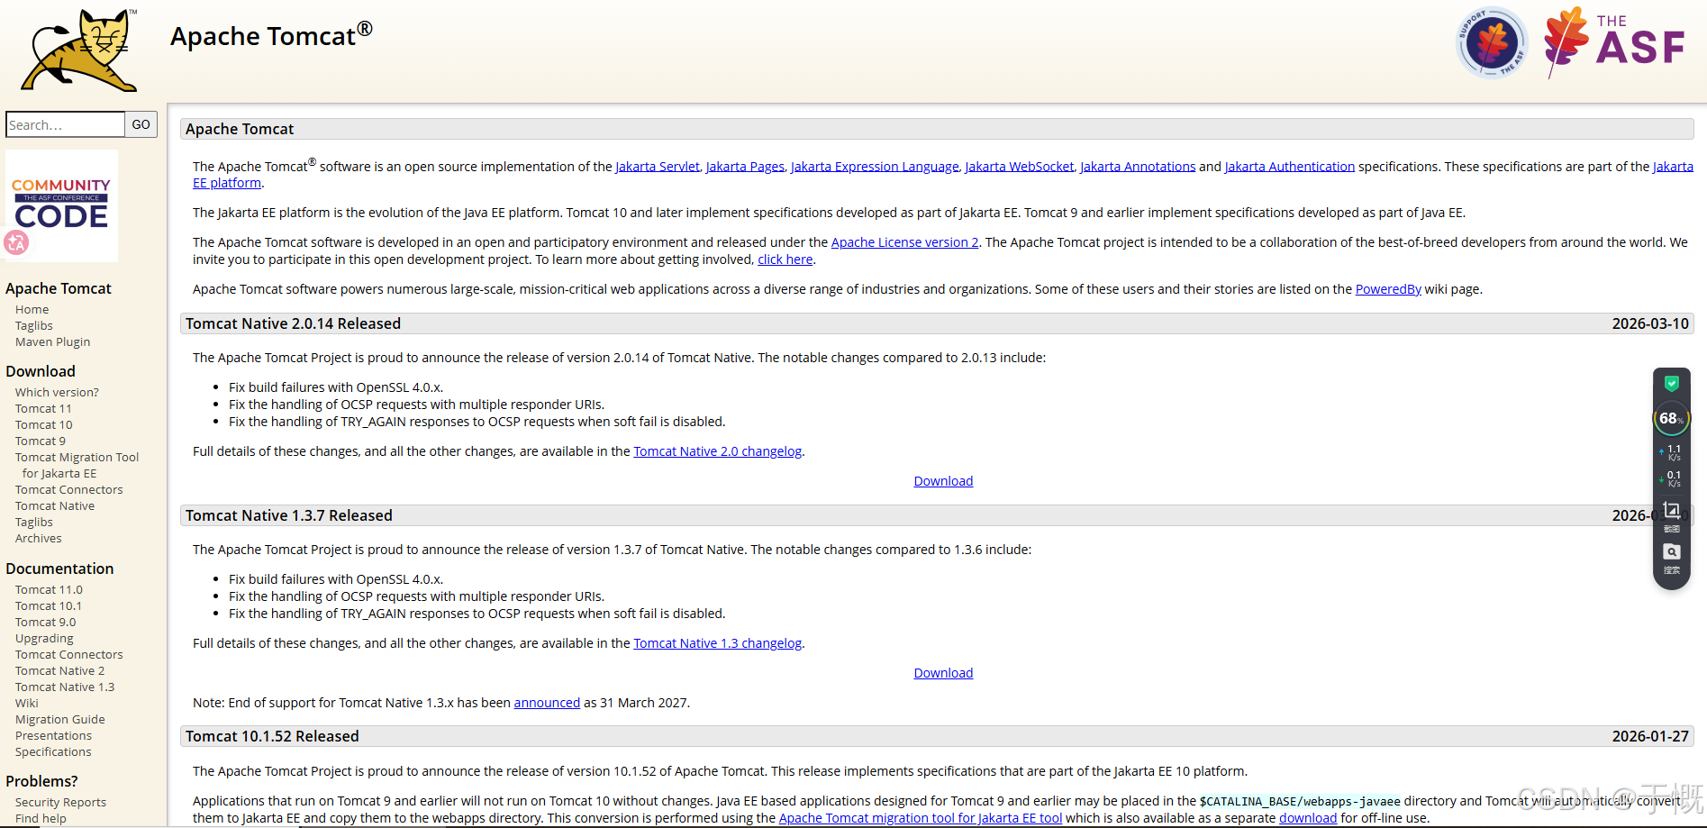Open Which version? link

click(57, 392)
